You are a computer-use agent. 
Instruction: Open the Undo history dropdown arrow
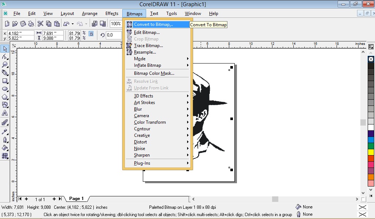click(x=72, y=23)
